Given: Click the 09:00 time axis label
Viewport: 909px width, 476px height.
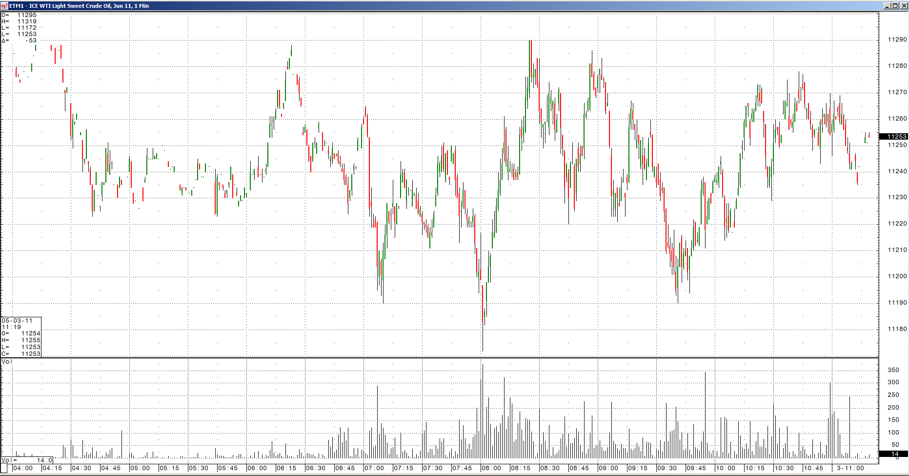Looking at the screenshot, I should [608, 468].
